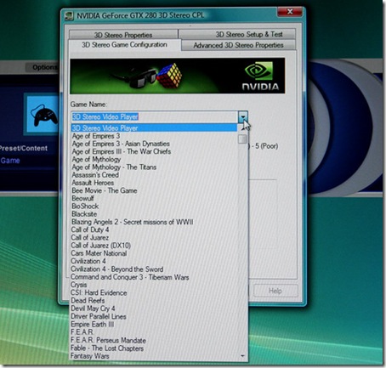Select Assault Heroes in the list

pyautogui.click(x=154, y=183)
